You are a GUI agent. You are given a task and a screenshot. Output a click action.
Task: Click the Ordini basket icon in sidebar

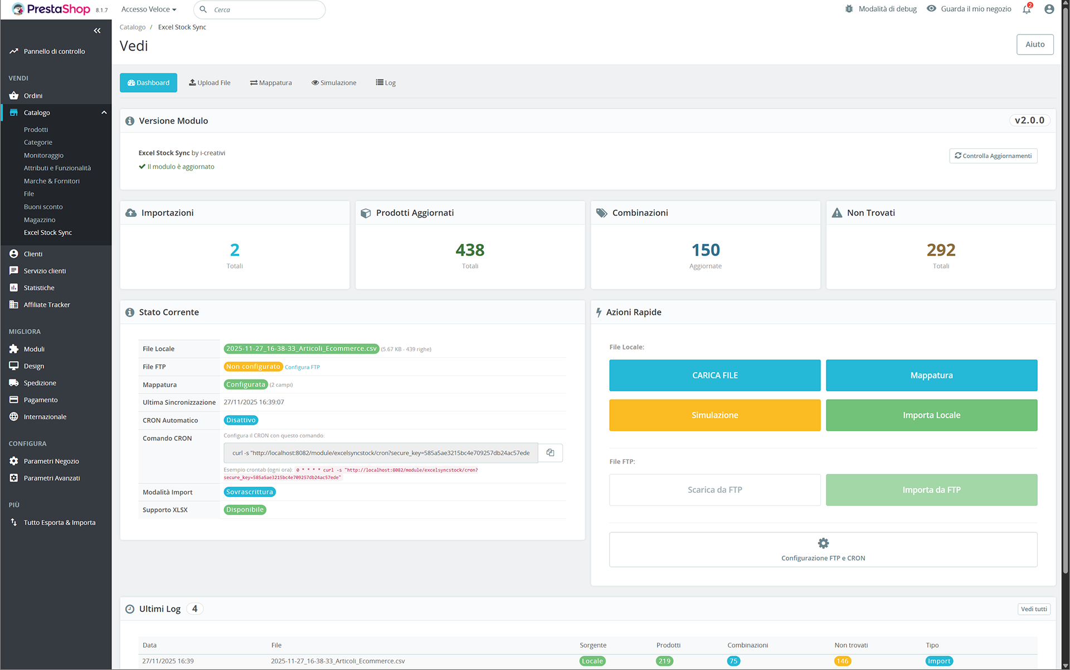point(14,96)
